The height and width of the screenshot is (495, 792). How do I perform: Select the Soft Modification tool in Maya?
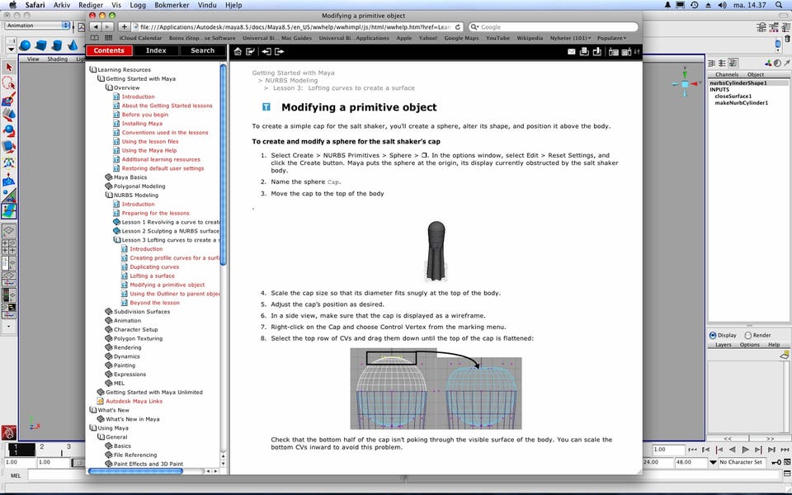(x=8, y=179)
